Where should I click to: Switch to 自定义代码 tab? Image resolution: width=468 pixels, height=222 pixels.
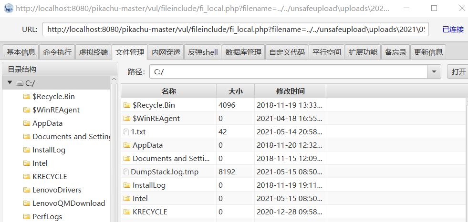click(287, 52)
